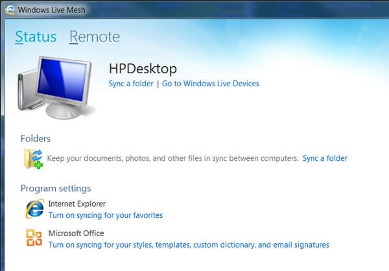Viewport: 389px width, 271px height.
Task: Switch to the Remote tab
Action: tap(95, 37)
